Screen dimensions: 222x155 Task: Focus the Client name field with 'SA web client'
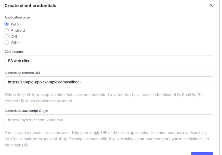click(x=109, y=61)
